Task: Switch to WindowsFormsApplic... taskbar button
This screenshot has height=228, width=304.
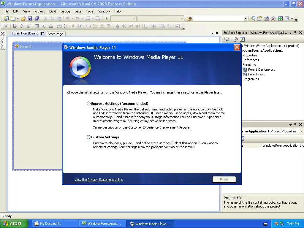Action: click(102, 224)
